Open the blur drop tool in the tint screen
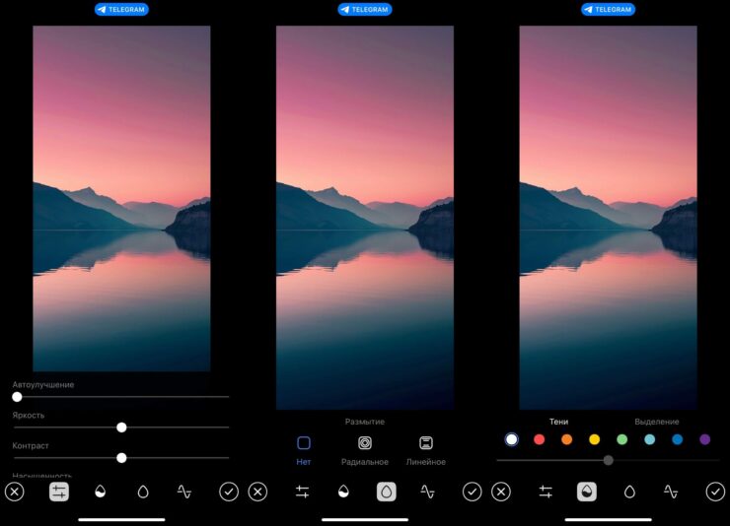 629,492
